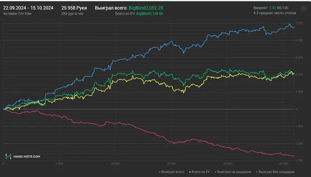Toggle the 'Выиграл на шоудауне' legend series
Viewport: 311px width, 177px height.
coord(233,172)
